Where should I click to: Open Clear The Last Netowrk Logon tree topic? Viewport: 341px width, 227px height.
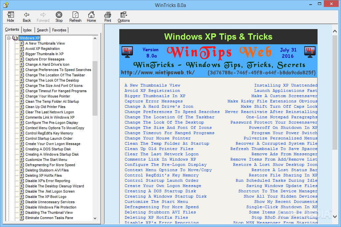50,112
